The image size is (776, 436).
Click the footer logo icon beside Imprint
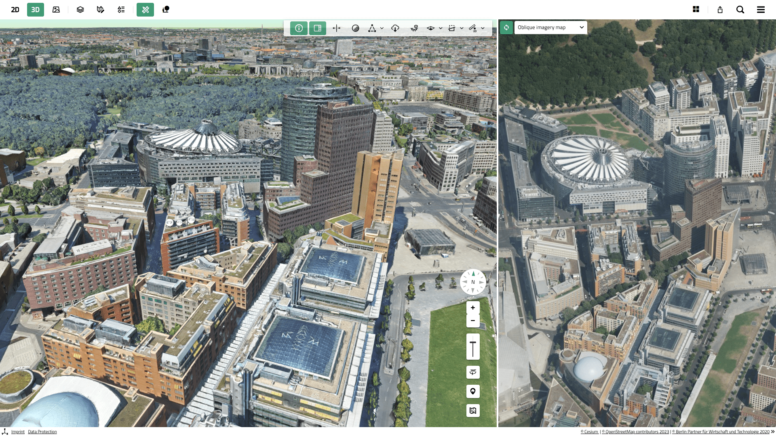(5, 432)
